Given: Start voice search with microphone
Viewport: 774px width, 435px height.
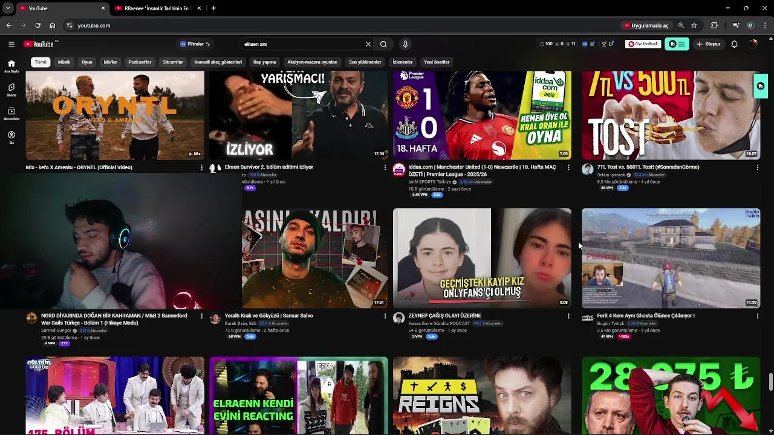Looking at the screenshot, I should click(405, 44).
